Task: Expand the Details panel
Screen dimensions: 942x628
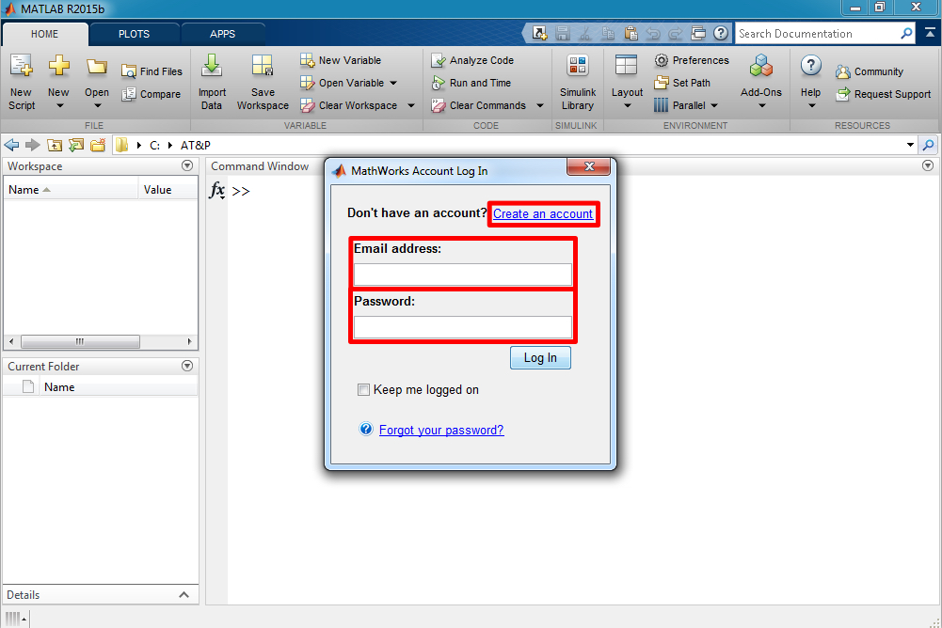Action: pos(184,594)
